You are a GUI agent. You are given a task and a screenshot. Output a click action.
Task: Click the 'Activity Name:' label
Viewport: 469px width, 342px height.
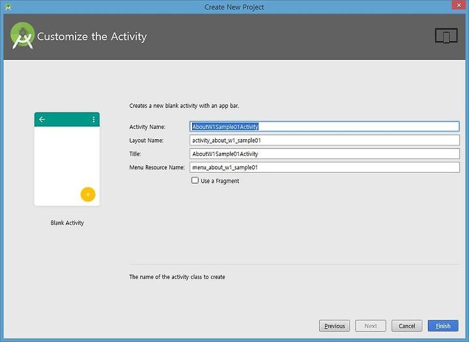point(147,127)
